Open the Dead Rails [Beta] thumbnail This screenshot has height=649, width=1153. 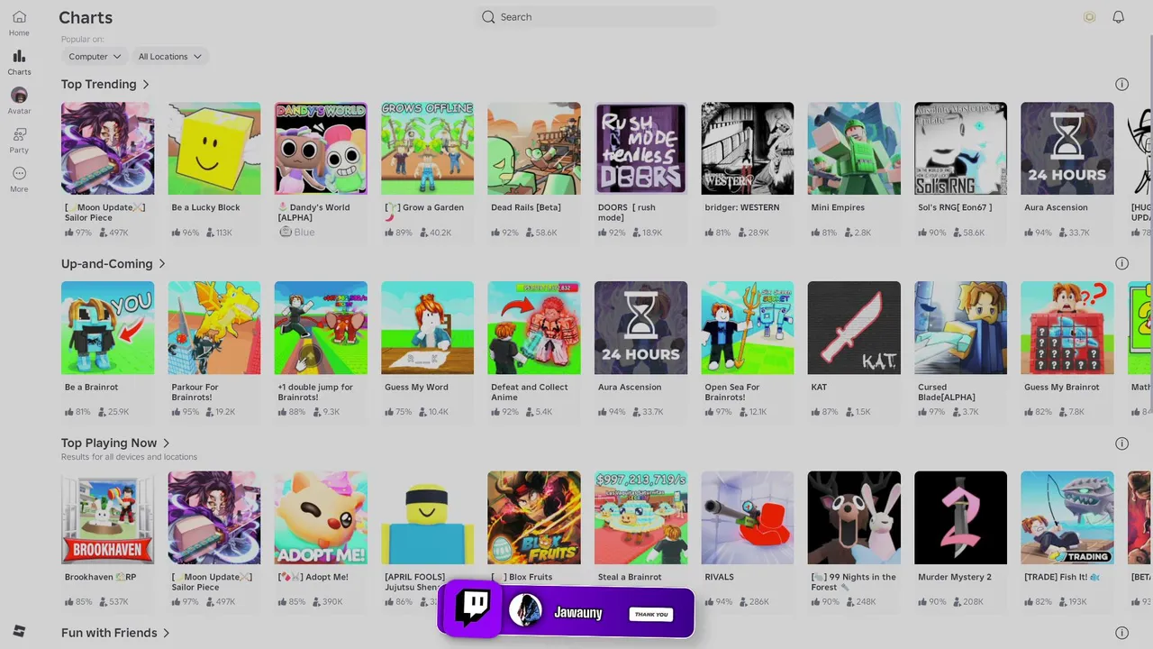point(534,148)
